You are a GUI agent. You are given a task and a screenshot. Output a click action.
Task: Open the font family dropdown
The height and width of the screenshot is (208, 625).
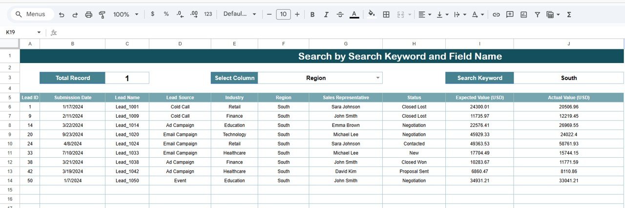click(x=239, y=14)
